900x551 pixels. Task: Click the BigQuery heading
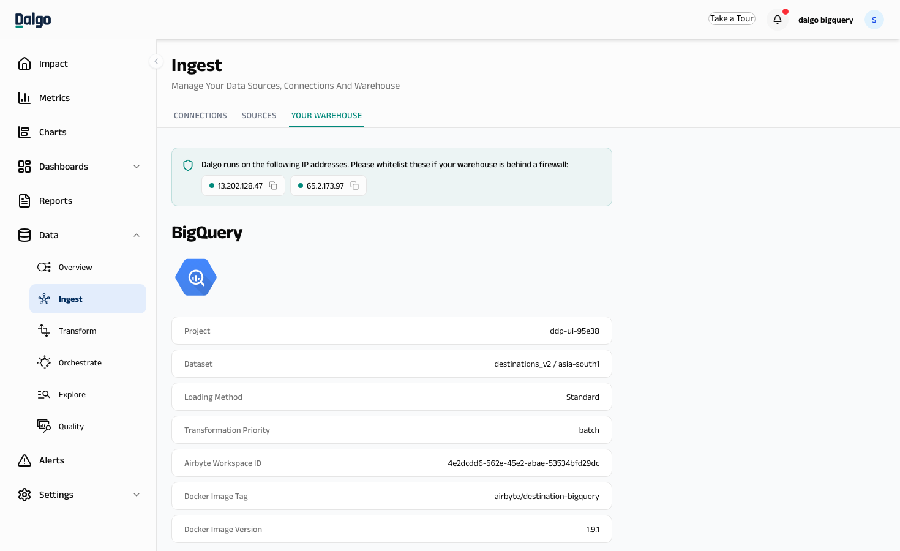pyautogui.click(x=207, y=233)
